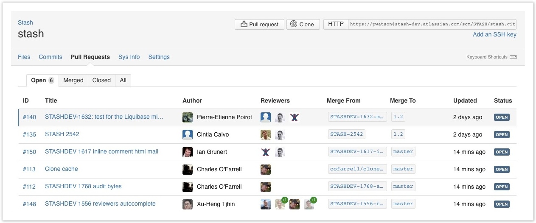This screenshot has width=536, height=223.
Task: Click the STASHDEV-1556-r… source branch tag
Action: 357,204
